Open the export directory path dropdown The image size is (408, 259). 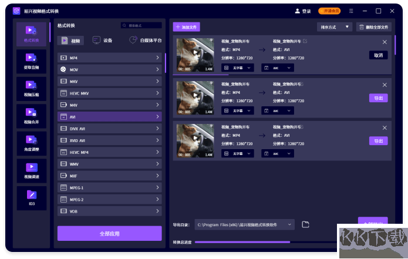tap(244, 224)
